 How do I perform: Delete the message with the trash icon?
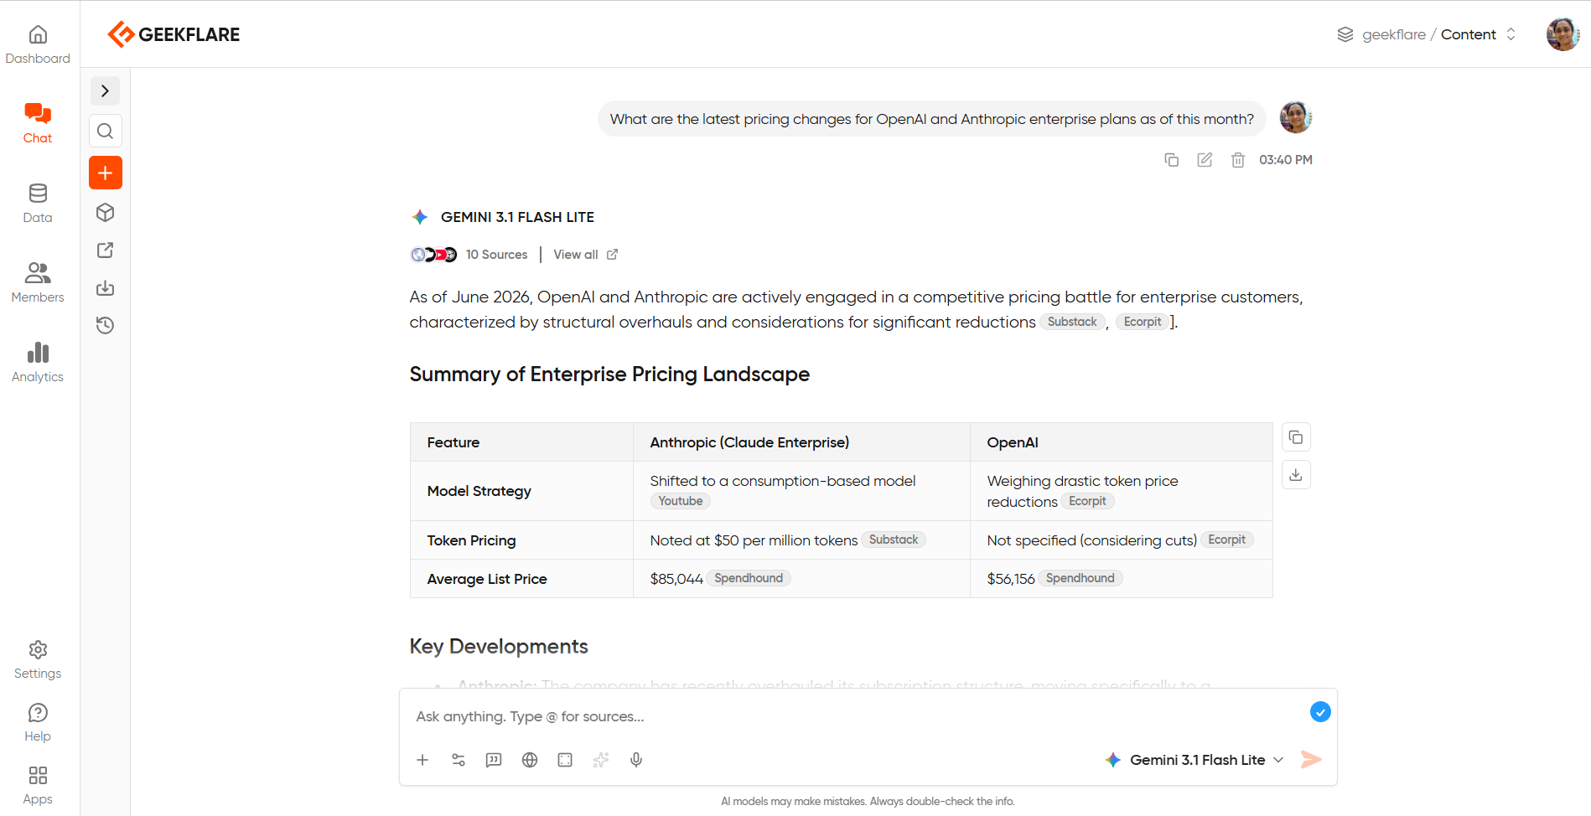coord(1238,160)
